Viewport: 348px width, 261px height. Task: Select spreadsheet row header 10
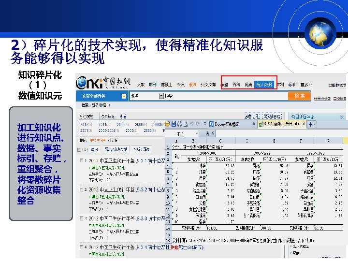click(168, 203)
